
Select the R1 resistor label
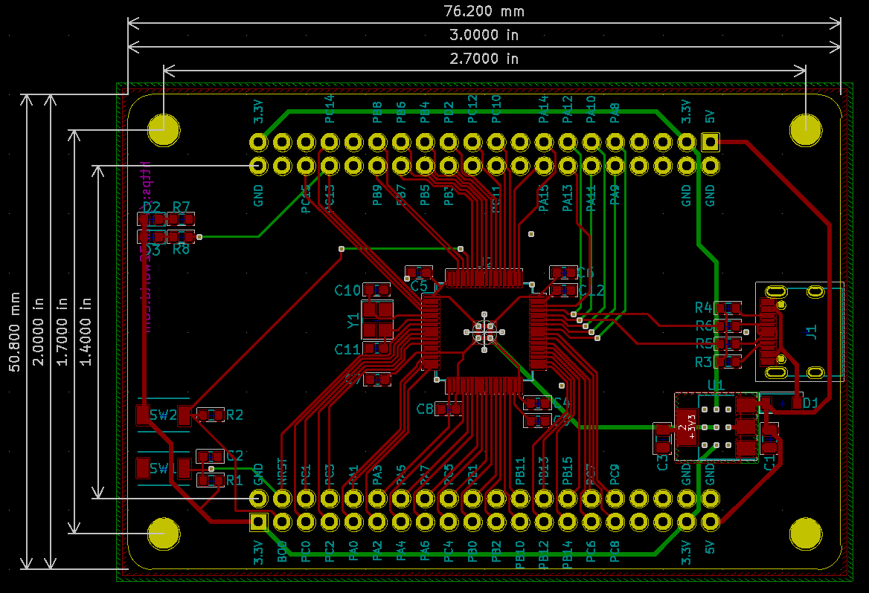point(234,480)
